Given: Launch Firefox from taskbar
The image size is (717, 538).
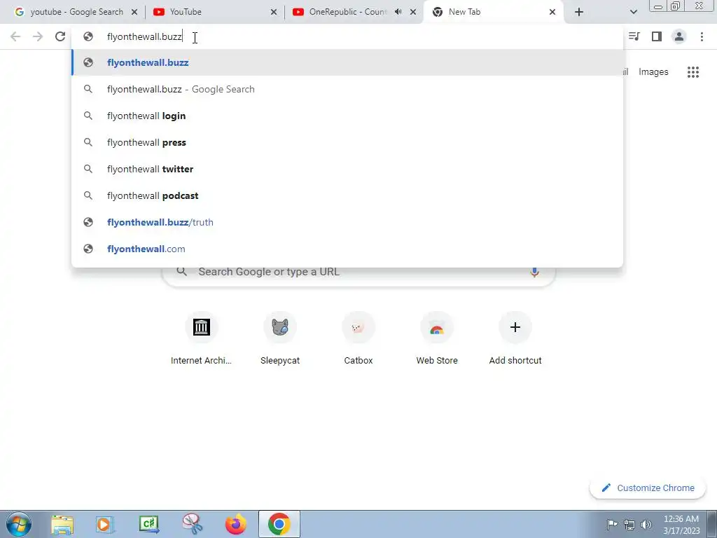Looking at the screenshot, I should tap(236, 524).
